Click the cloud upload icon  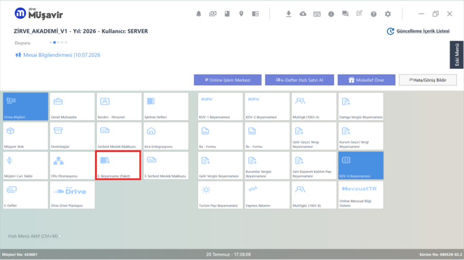[303, 14]
